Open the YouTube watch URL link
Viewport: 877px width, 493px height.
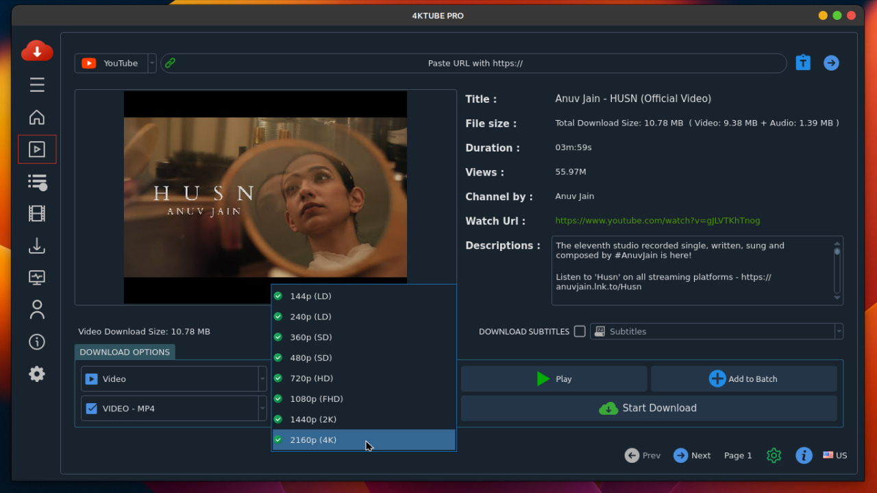[x=657, y=221]
